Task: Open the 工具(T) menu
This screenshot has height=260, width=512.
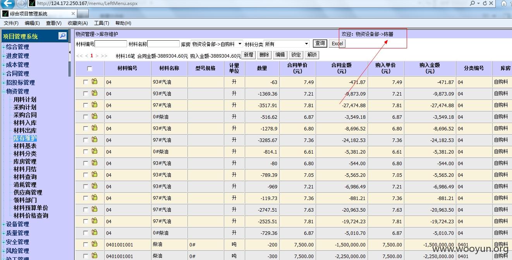Action: tap(101, 23)
